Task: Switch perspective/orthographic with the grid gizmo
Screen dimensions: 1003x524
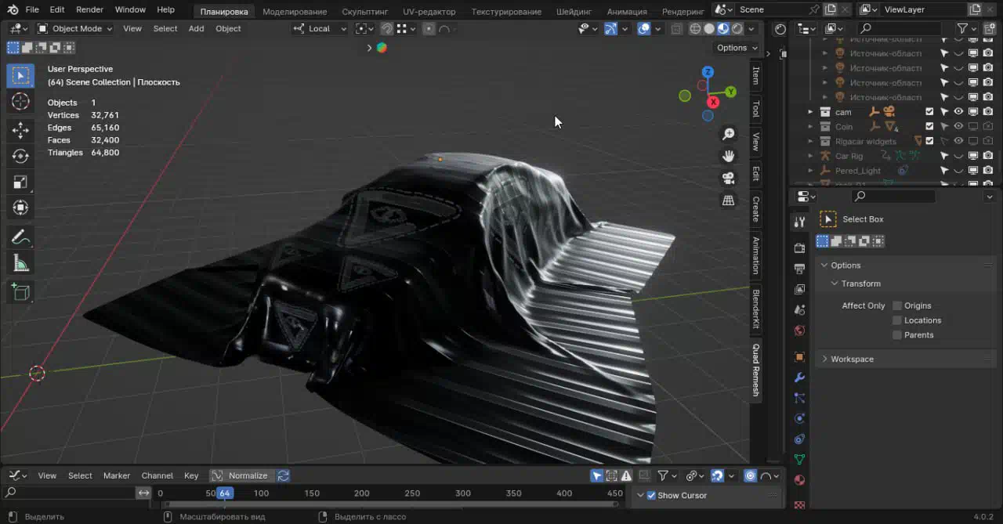Action: click(x=728, y=201)
